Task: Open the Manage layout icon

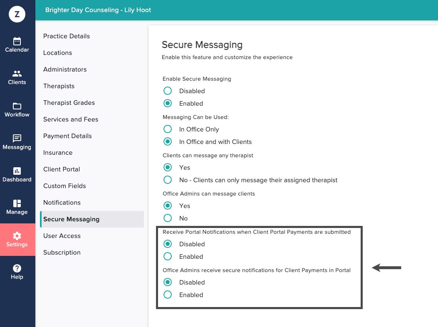Action: click(17, 203)
